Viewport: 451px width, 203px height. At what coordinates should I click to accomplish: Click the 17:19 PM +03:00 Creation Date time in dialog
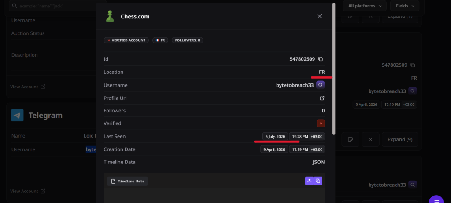(x=307, y=149)
